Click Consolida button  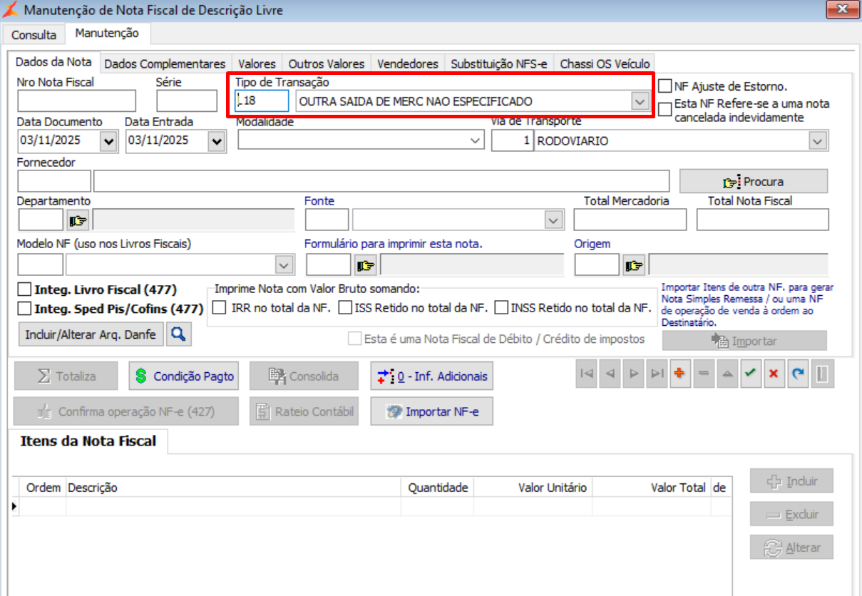click(x=304, y=376)
